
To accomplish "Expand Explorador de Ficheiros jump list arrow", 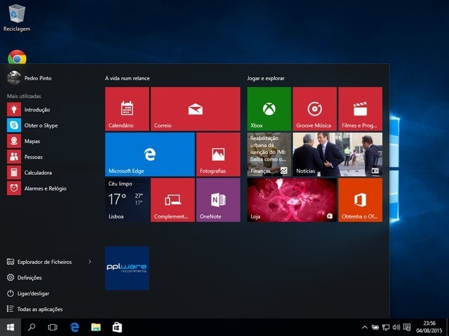I will pyautogui.click(x=90, y=261).
